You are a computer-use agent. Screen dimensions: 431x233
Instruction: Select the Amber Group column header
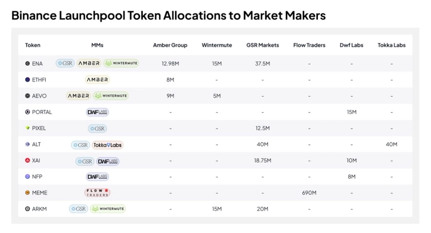[x=170, y=45]
